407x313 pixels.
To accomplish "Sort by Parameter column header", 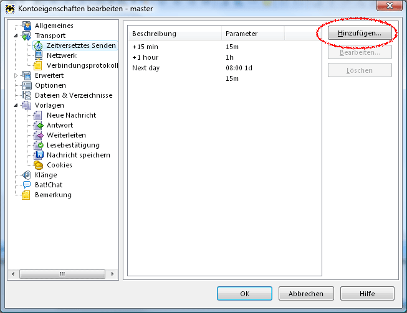I will tap(253, 34).
